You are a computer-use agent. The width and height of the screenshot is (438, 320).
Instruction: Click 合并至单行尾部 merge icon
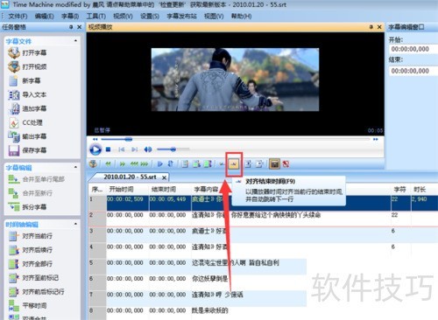pos(14,179)
